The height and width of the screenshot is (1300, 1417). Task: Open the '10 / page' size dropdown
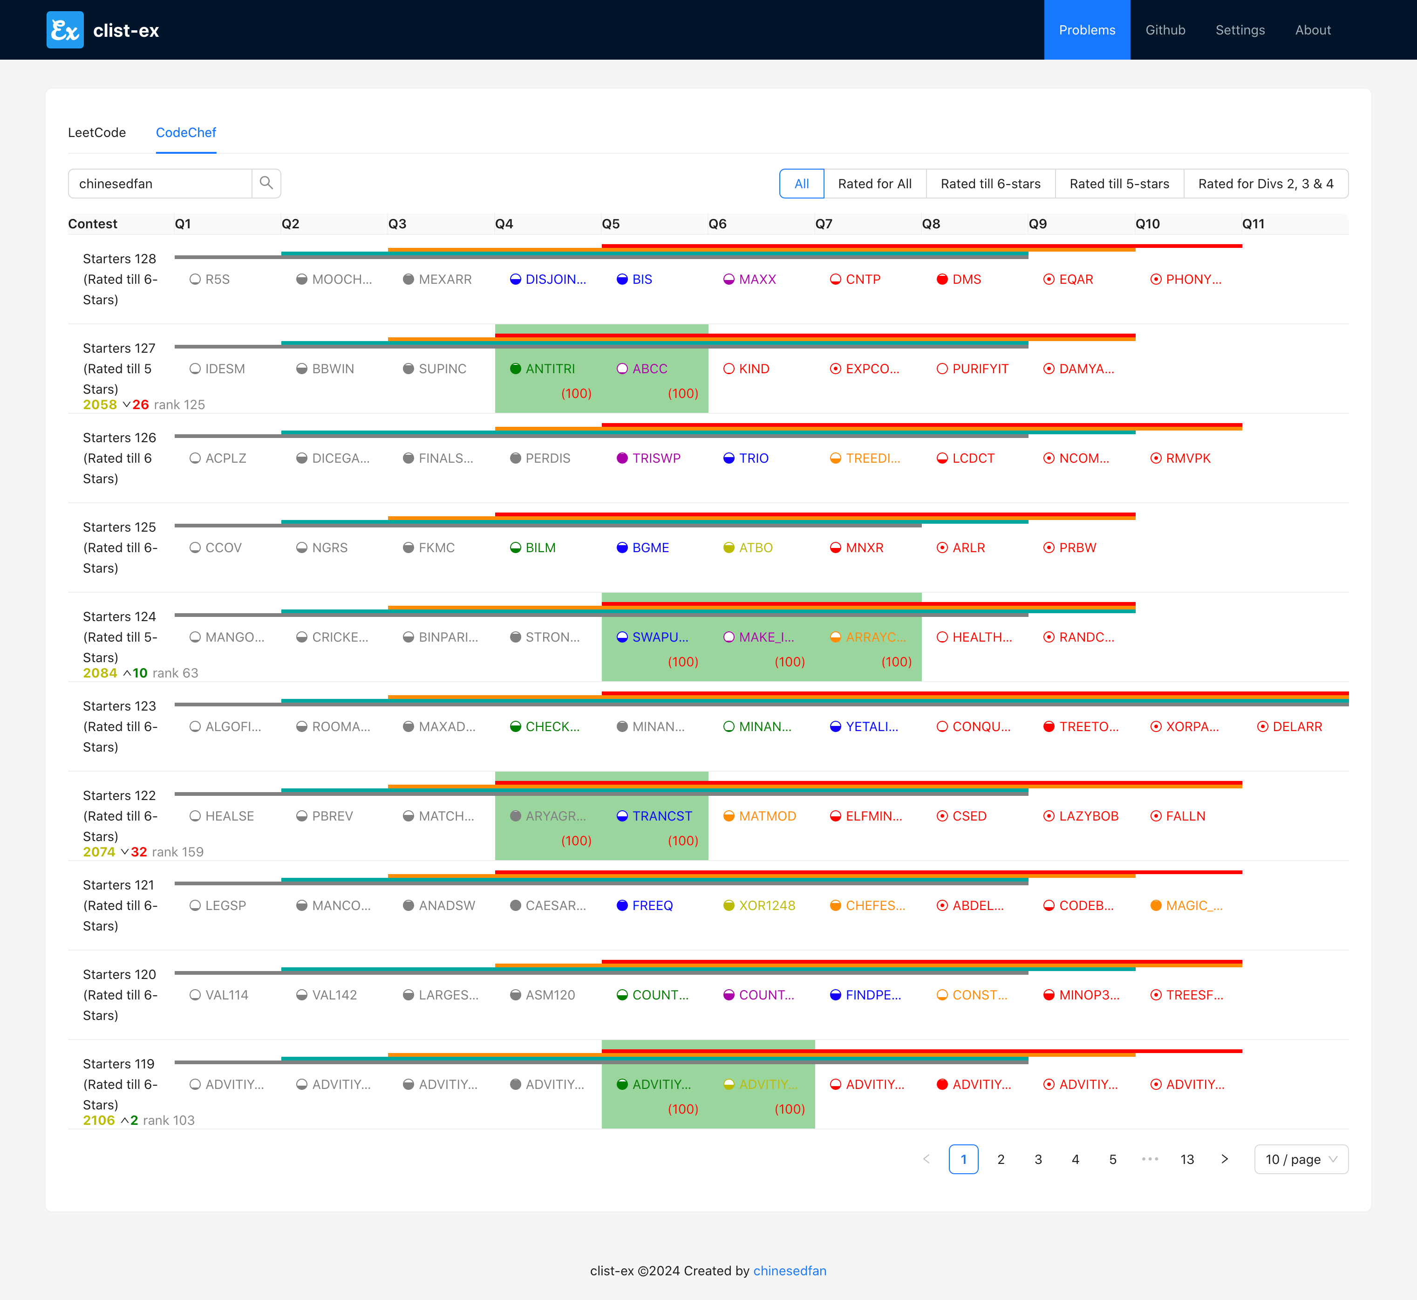click(x=1300, y=1159)
